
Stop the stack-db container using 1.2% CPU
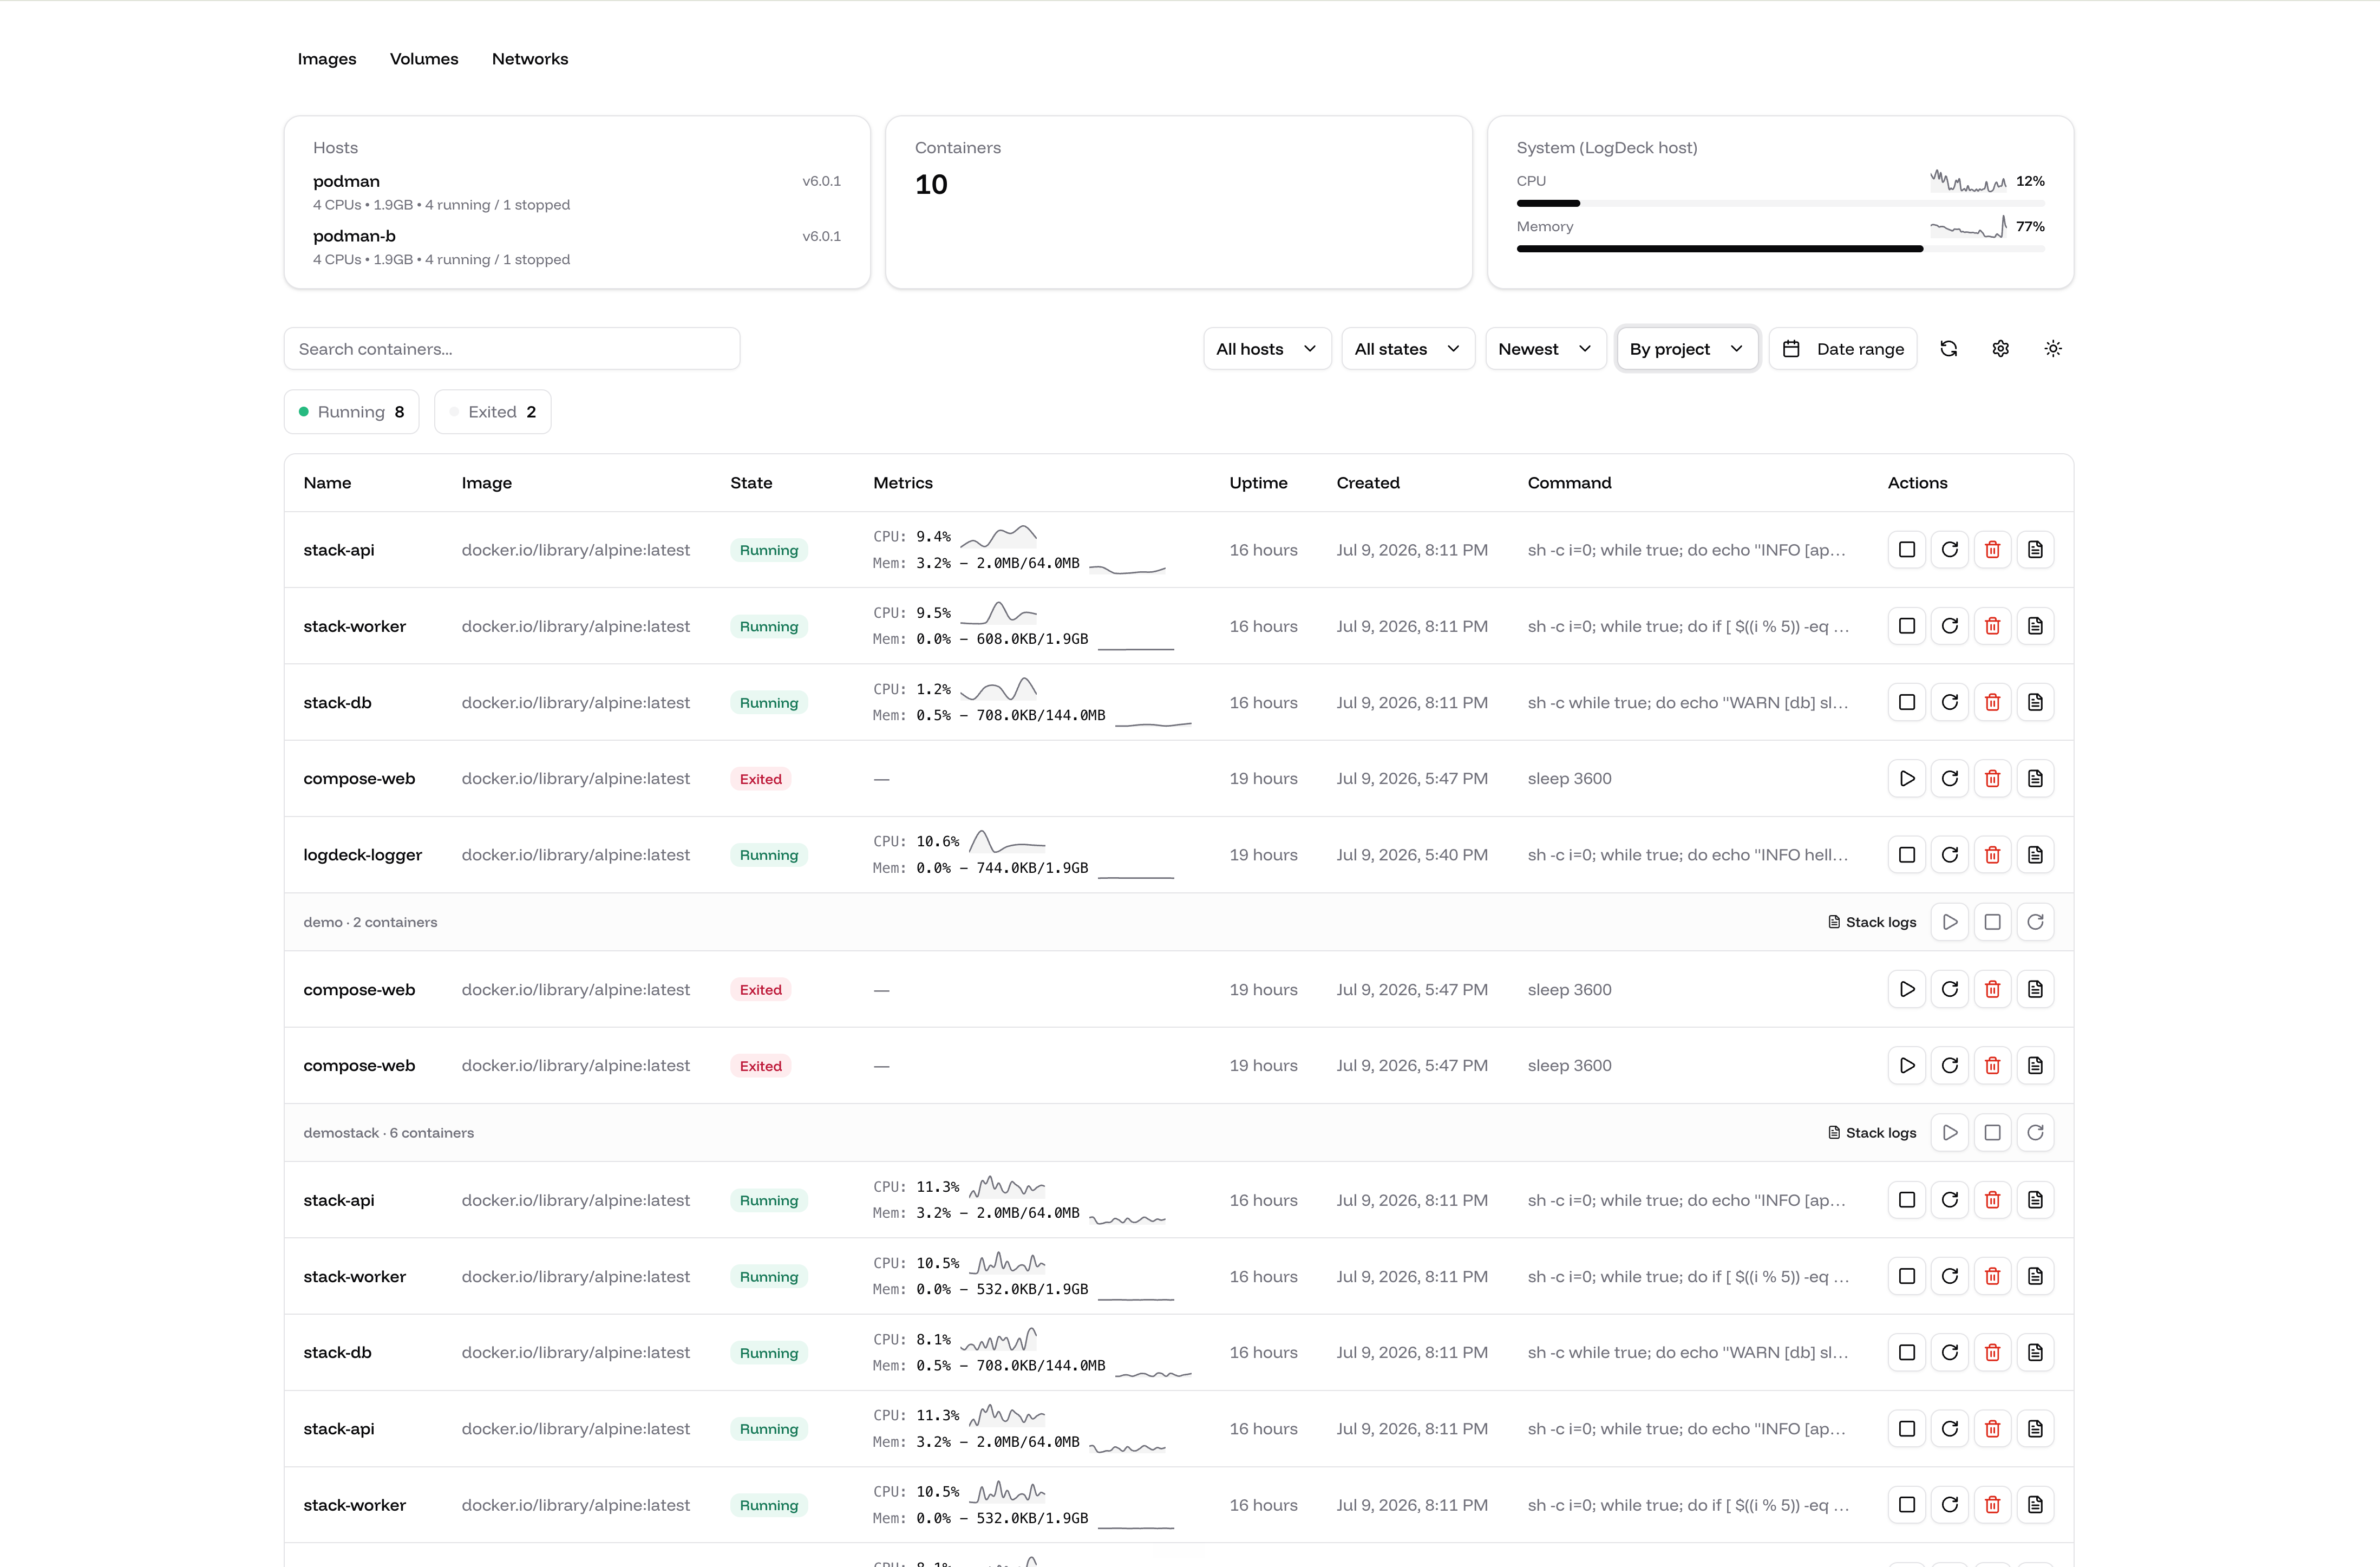1906,702
